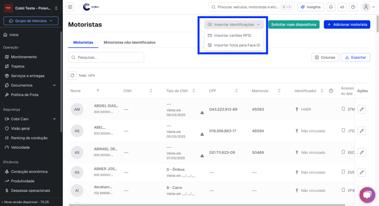Open Insights button

311,7
